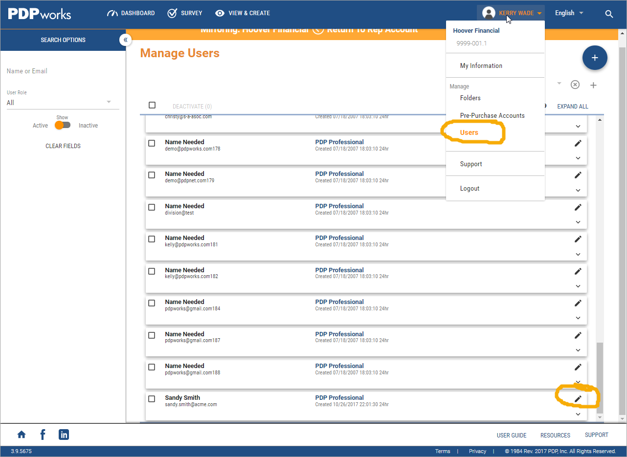This screenshot has height=457, width=627.
Task: Edit user division@test with pencil icon
Action: (x=578, y=207)
